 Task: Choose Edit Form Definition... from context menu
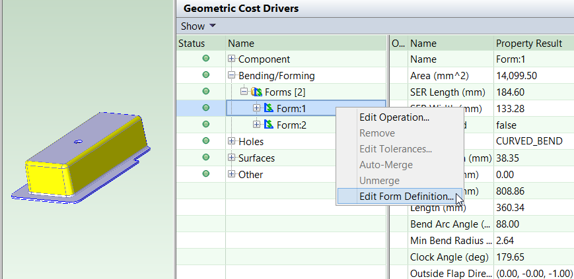406,196
